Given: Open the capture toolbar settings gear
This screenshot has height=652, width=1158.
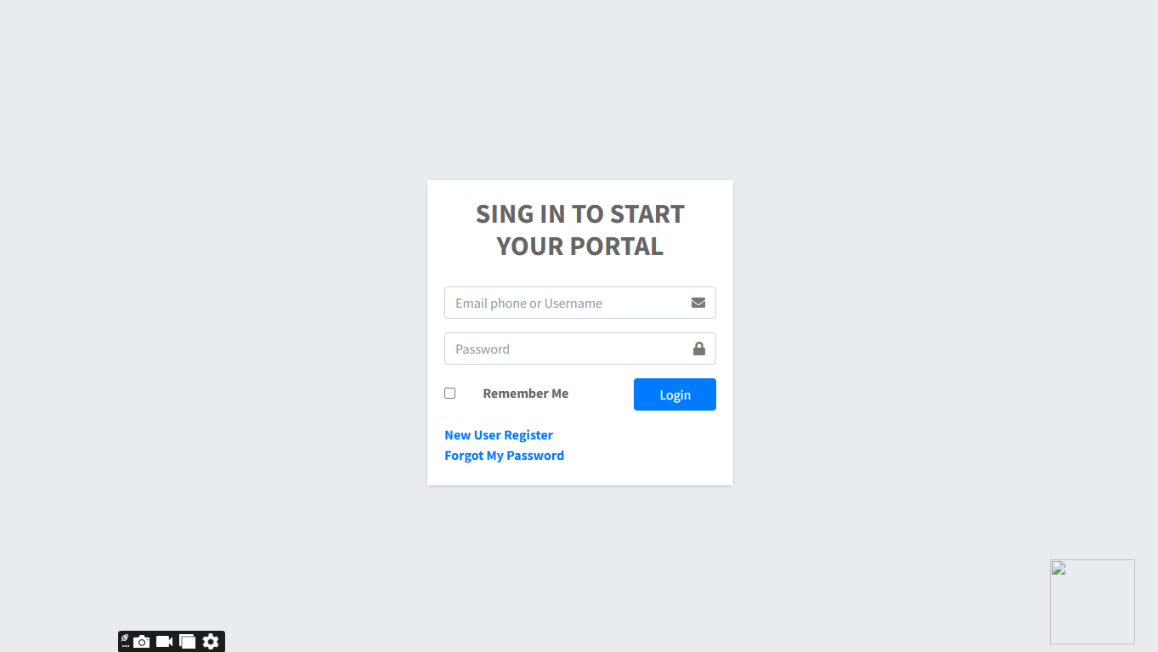Looking at the screenshot, I should (211, 642).
